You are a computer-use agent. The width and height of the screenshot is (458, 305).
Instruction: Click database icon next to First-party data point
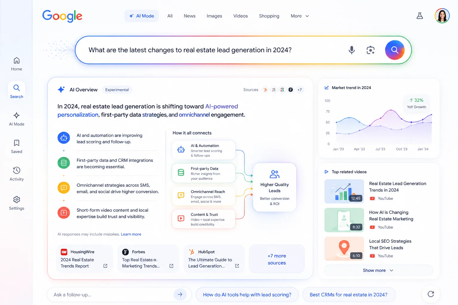point(64,163)
